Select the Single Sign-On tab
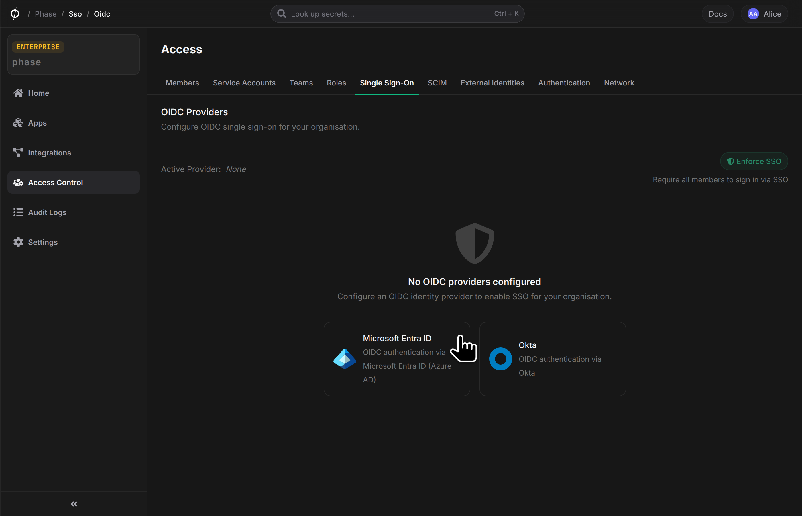802x516 pixels. tap(387, 83)
